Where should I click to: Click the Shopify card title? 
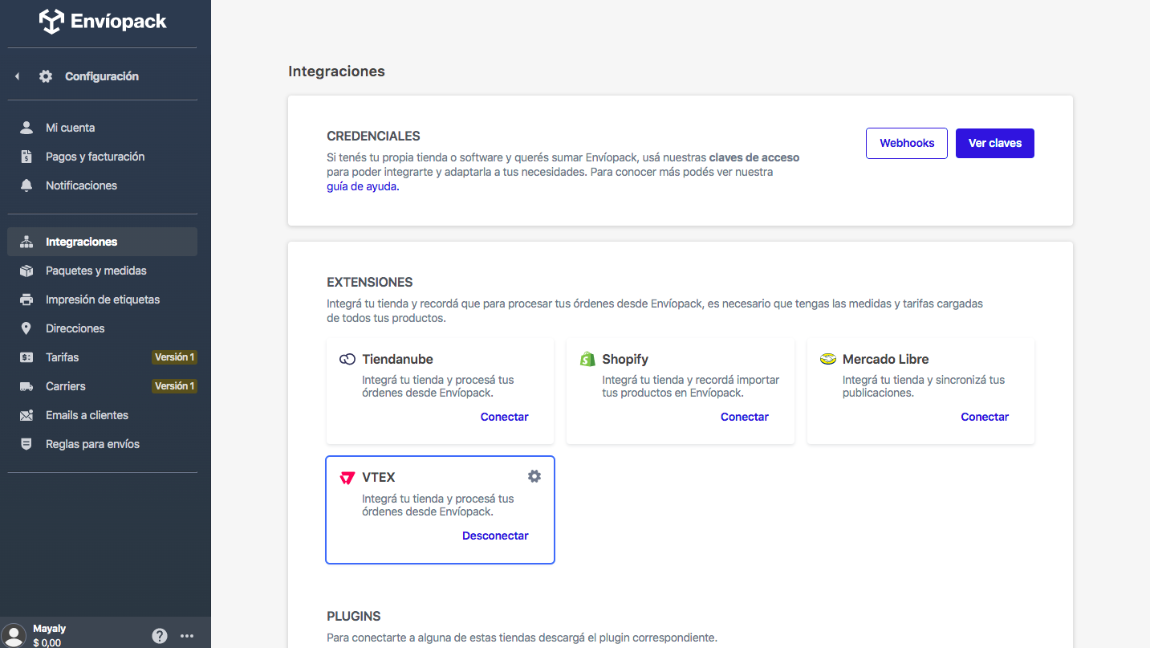(625, 359)
